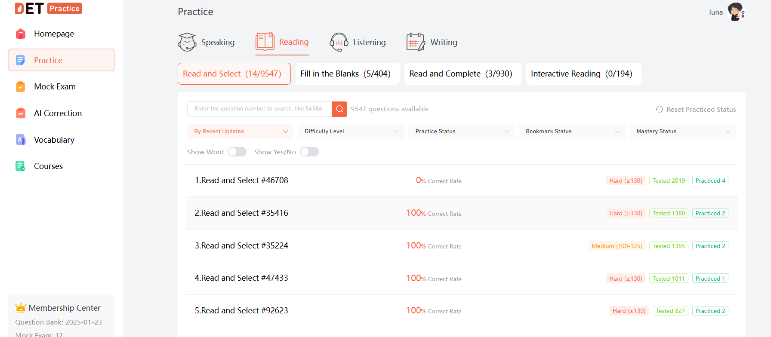The image size is (771, 337).
Task: Click the Speaking headset face icon
Action: [x=187, y=42]
